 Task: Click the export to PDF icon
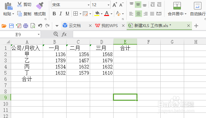pyautogui.click(x=19, y=26)
